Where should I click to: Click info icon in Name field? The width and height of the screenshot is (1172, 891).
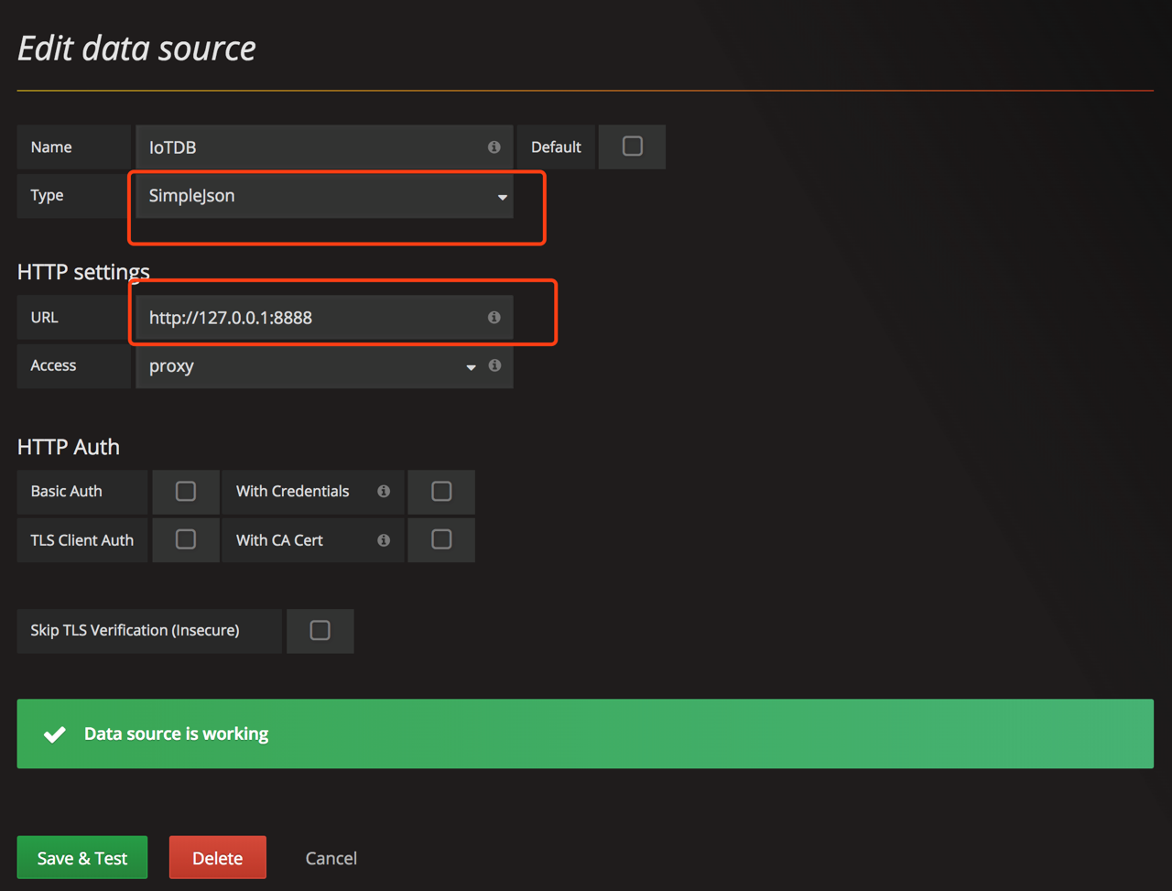click(494, 147)
